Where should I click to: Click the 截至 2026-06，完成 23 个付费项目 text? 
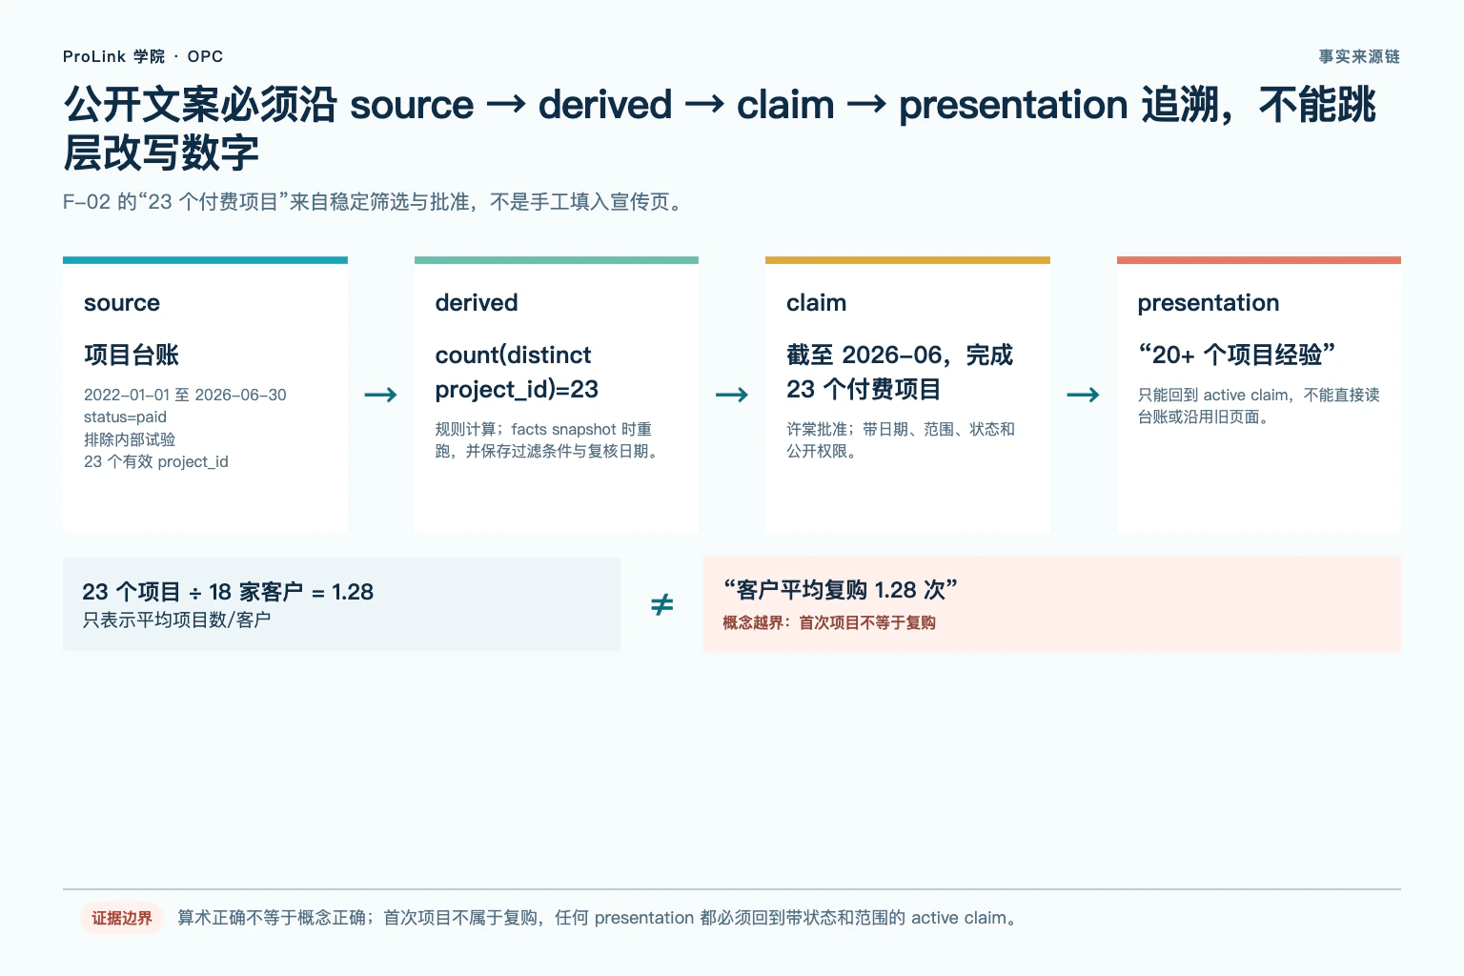[x=899, y=372]
